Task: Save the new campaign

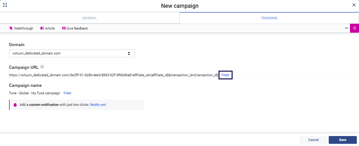Action: tap(342, 140)
